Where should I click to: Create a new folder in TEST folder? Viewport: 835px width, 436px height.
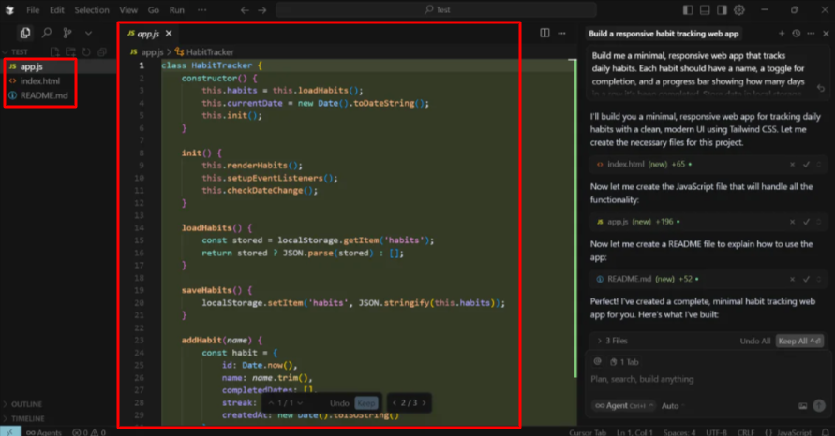point(71,51)
